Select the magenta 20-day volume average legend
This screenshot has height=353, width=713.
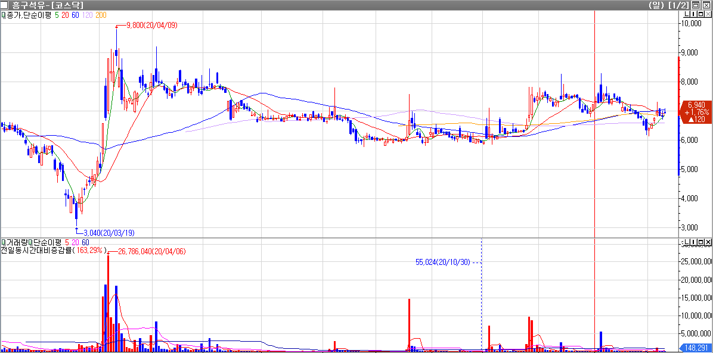75,242
